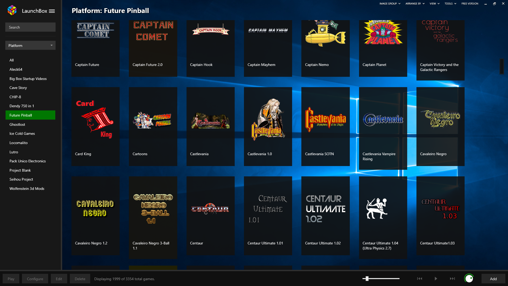Click the Add button

pos(493,279)
